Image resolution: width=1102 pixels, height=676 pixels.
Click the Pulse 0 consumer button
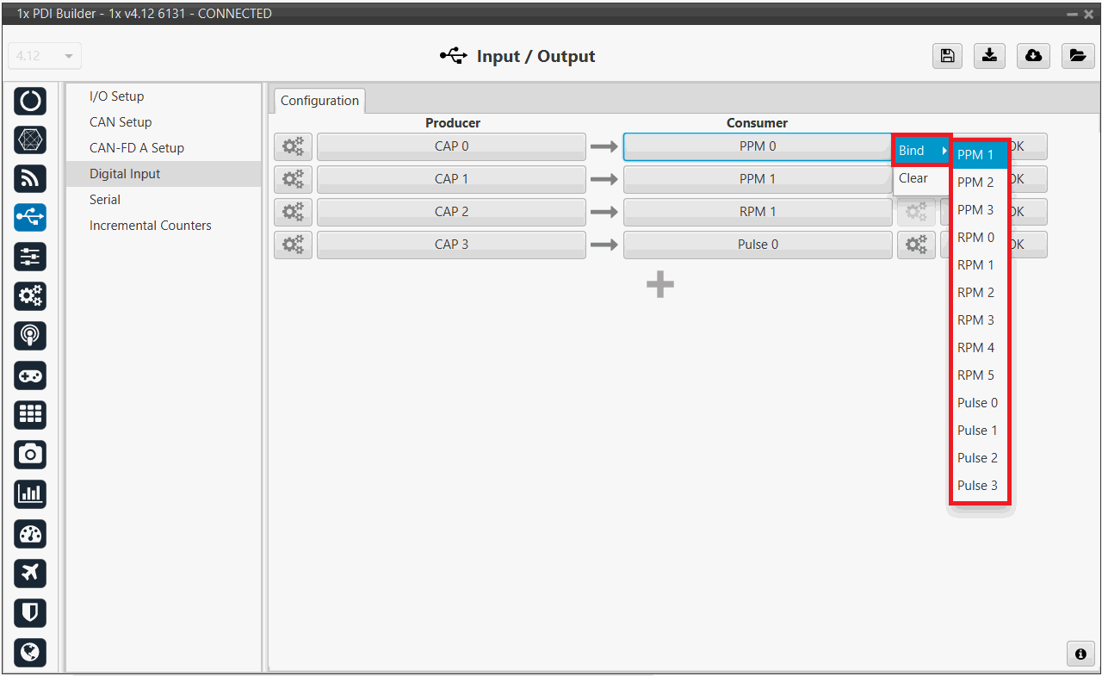coord(757,245)
